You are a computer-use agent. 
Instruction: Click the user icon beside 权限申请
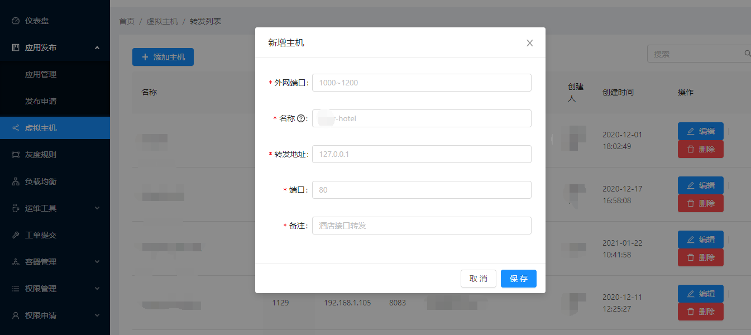pyautogui.click(x=16, y=315)
